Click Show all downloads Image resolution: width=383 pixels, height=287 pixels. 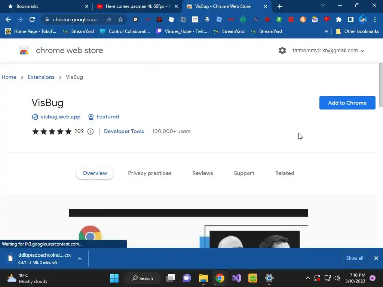[x=355, y=258]
